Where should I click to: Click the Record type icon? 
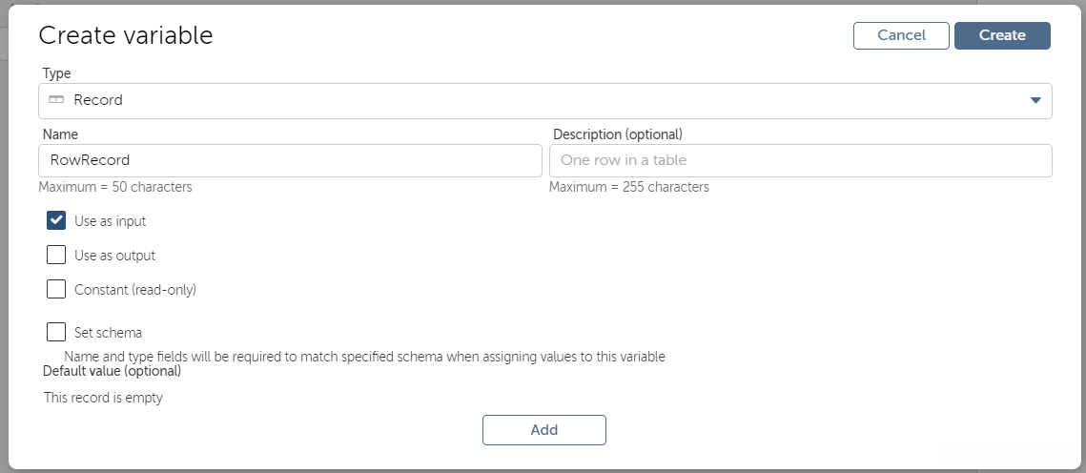(56, 100)
